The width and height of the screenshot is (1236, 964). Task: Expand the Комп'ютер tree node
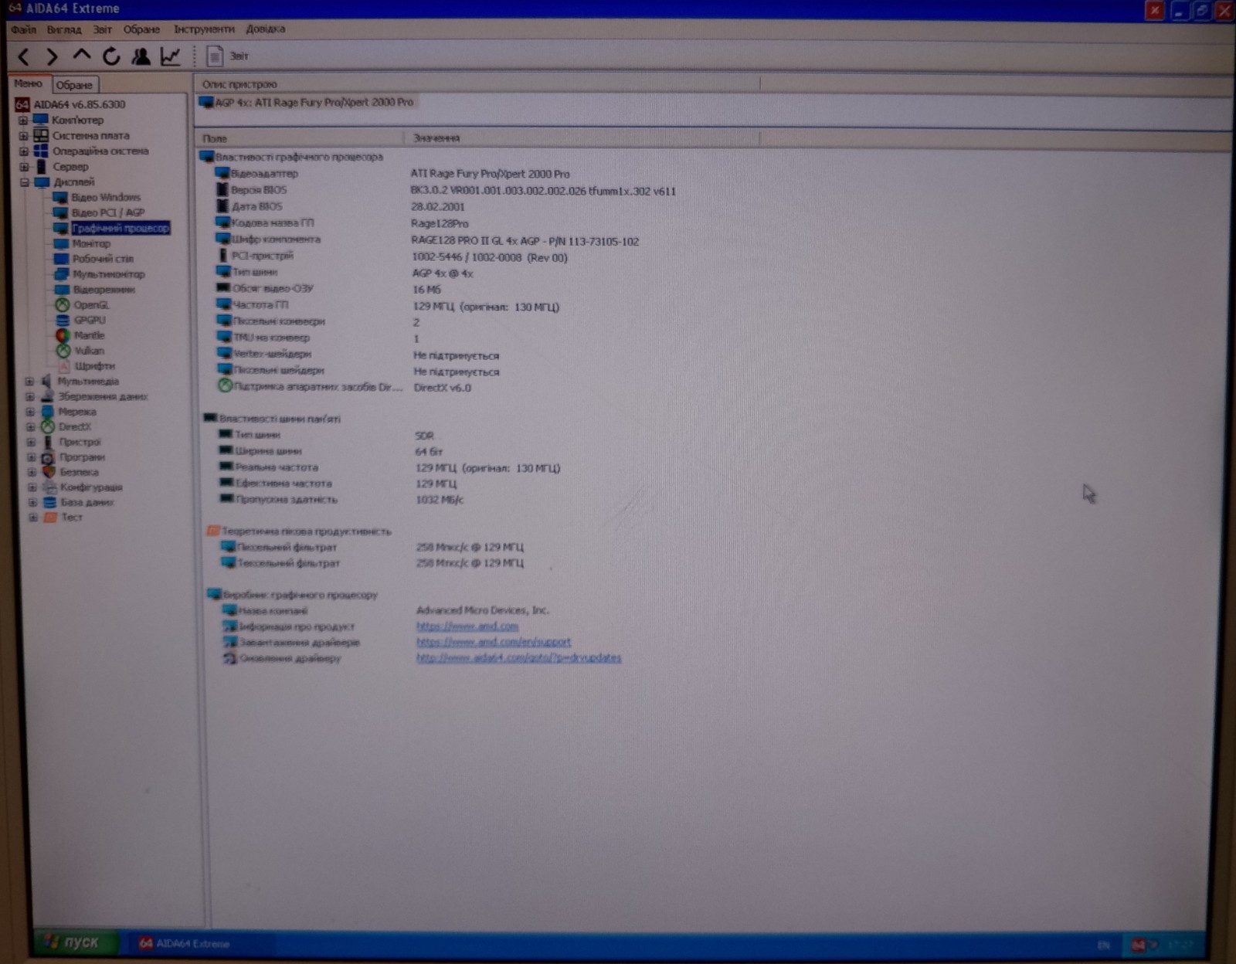pos(22,120)
